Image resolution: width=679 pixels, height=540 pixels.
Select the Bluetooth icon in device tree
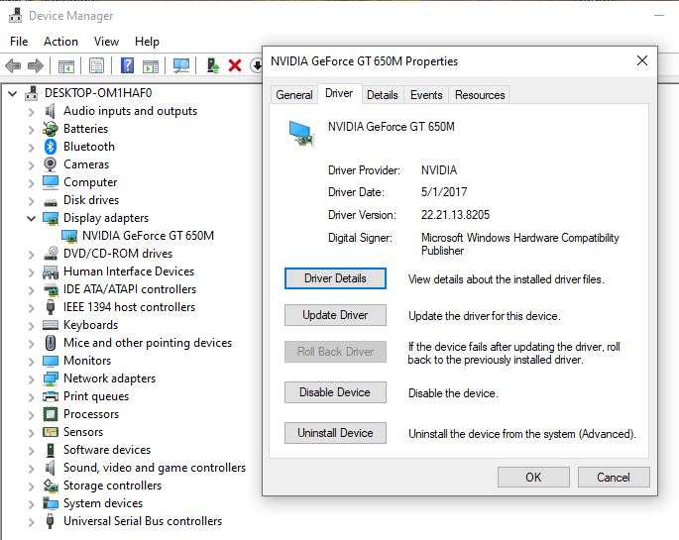[51, 147]
